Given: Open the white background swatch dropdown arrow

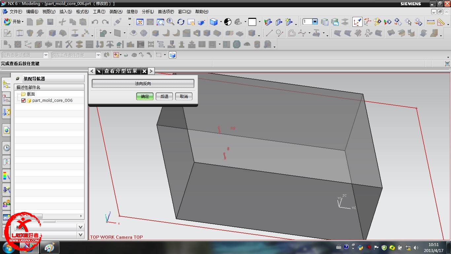Looking at the screenshot, I should [260, 22].
